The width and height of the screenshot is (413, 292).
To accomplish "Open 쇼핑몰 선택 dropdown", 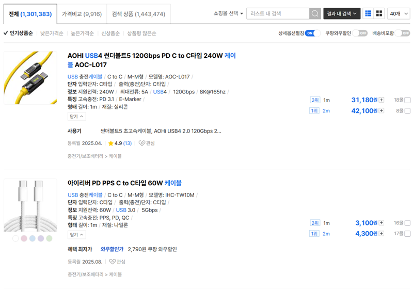I will [x=228, y=13].
